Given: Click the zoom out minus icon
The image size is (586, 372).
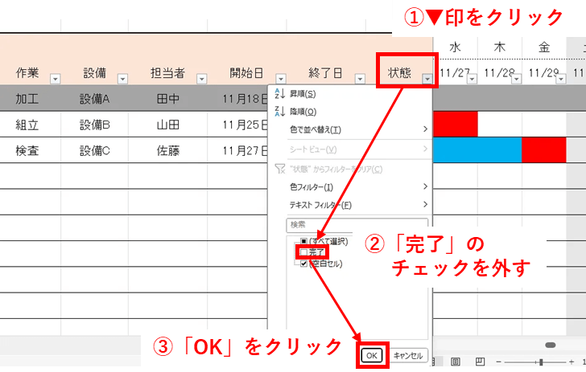Looking at the screenshot, I should click(499, 362).
